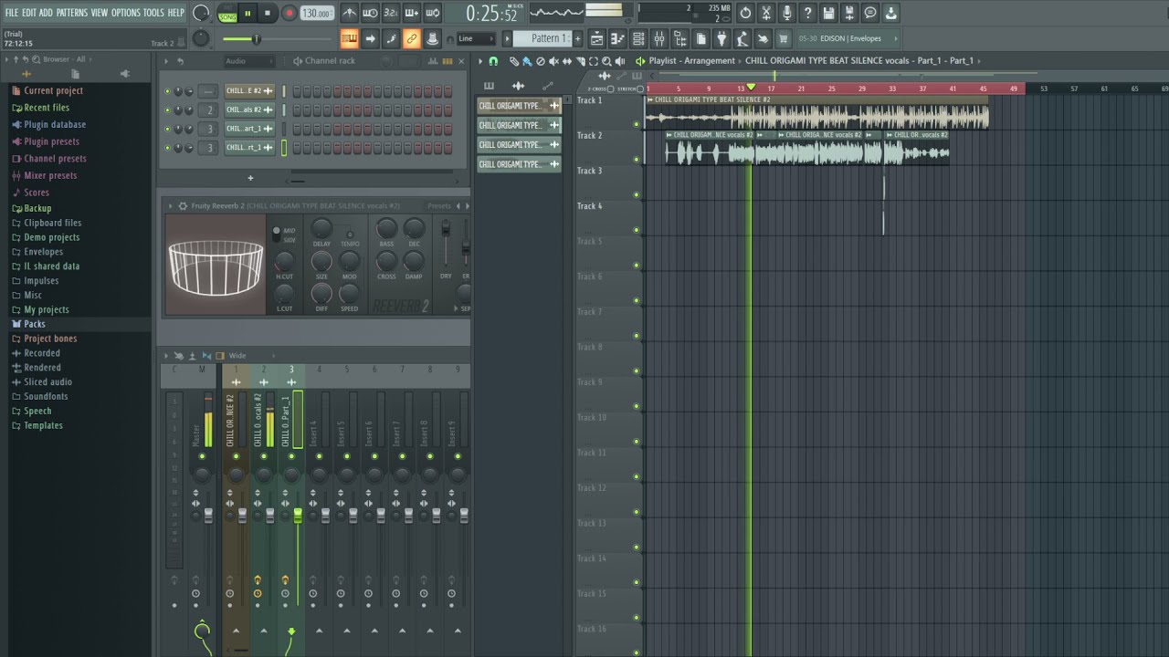Toggle the link note/controller chain icon

point(412,38)
